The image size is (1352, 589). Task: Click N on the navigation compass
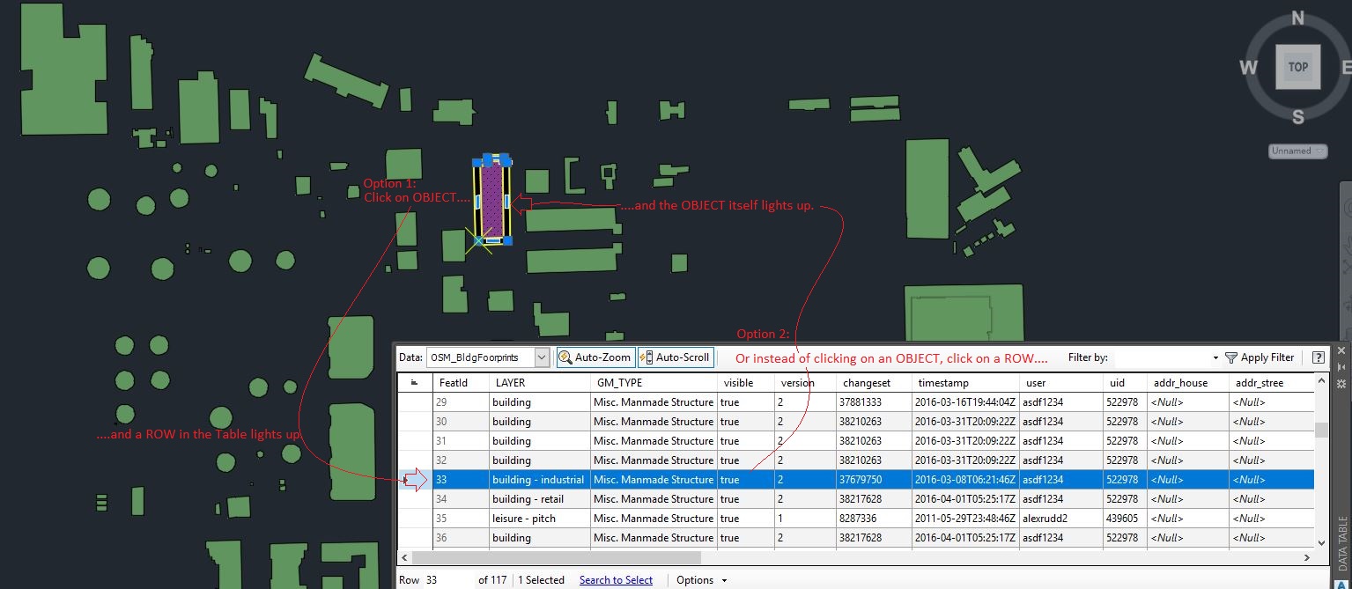point(1297,16)
